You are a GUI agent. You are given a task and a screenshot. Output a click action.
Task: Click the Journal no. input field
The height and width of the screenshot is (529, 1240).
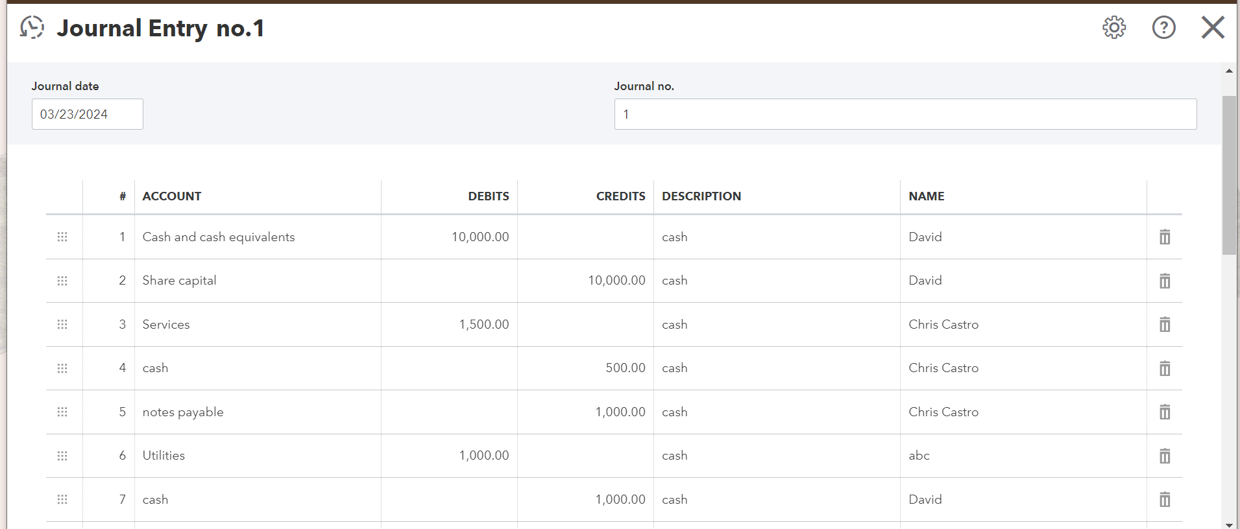click(x=905, y=114)
